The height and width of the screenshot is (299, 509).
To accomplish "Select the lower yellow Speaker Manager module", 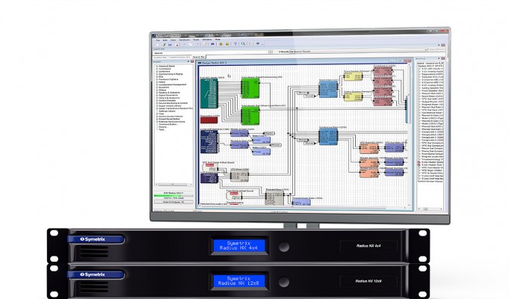I will 353,96.
